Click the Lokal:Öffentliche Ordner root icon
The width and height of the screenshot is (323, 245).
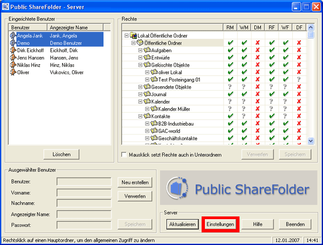(x=133, y=36)
